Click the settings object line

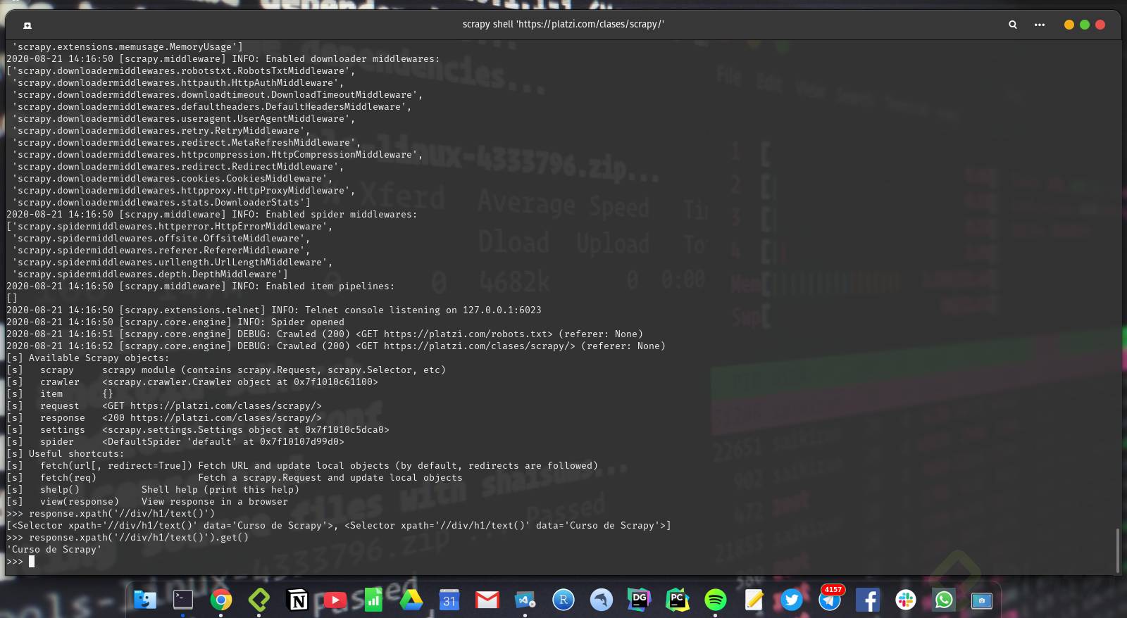(198, 430)
